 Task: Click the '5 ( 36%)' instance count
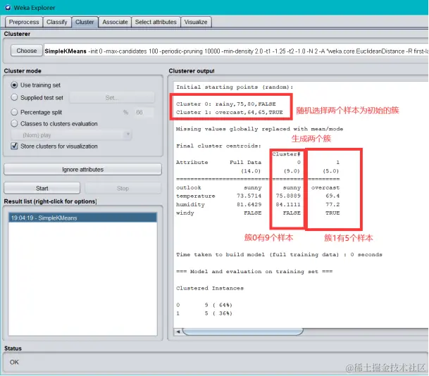tap(218, 313)
